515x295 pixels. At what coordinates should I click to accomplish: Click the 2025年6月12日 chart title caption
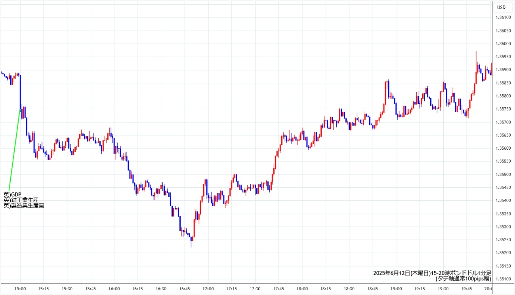pyautogui.click(x=433, y=273)
